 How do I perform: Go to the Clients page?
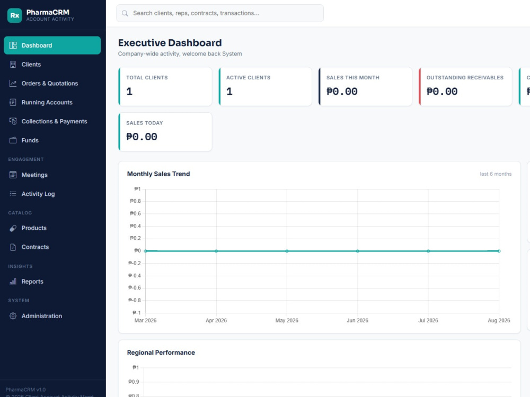pyautogui.click(x=52, y=65)
